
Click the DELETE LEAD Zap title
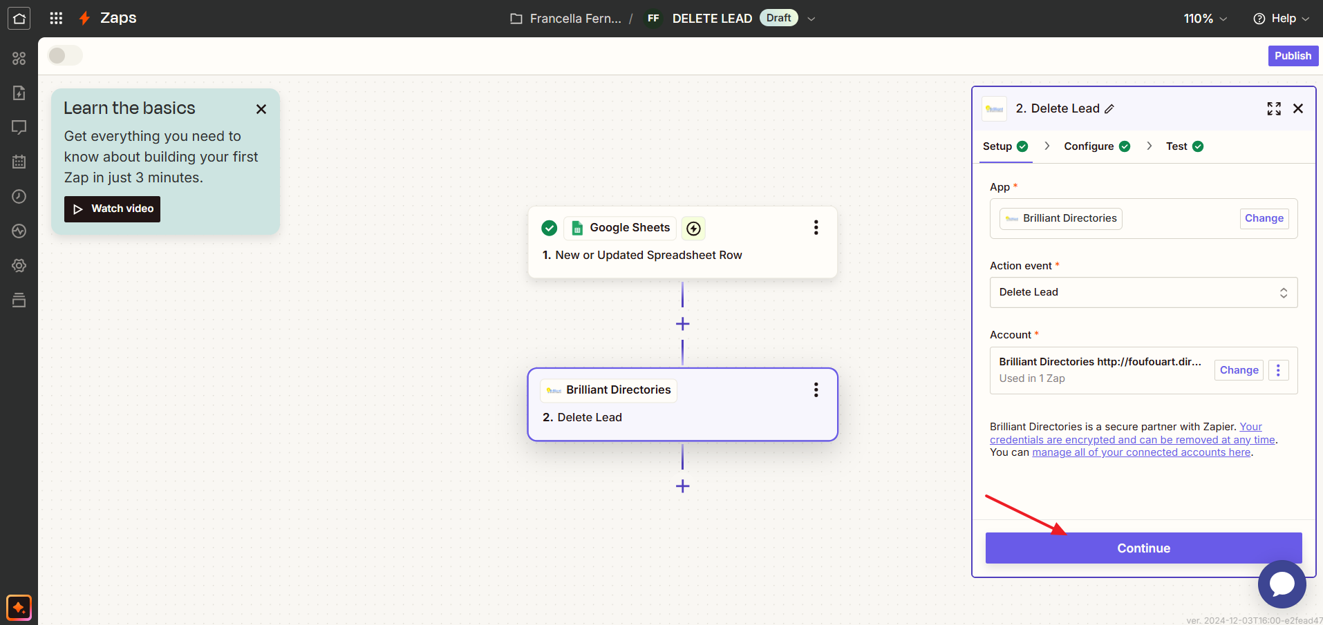click(712, 19)
